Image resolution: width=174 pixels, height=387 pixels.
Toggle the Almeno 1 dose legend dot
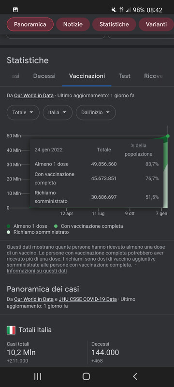tap(9, 226)
